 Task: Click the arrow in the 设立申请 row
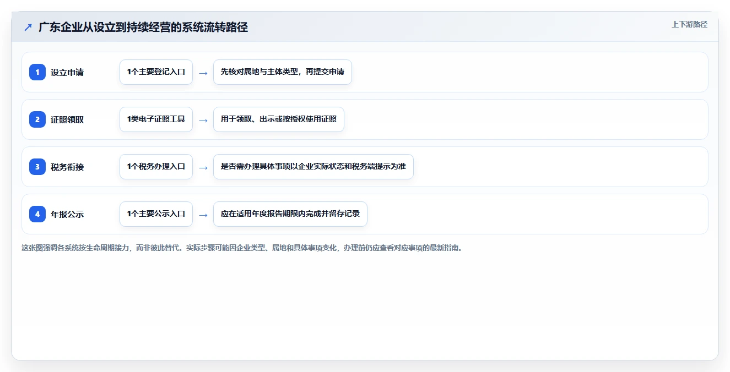pyautogui.click(x=203, y=73)
